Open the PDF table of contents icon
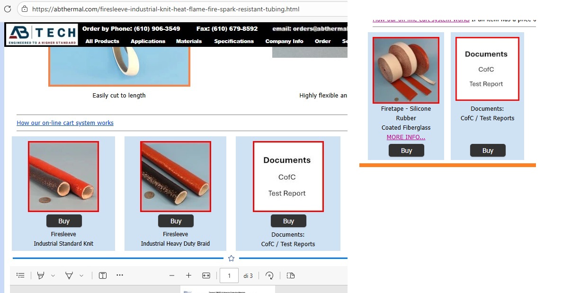 click(20, 275)
